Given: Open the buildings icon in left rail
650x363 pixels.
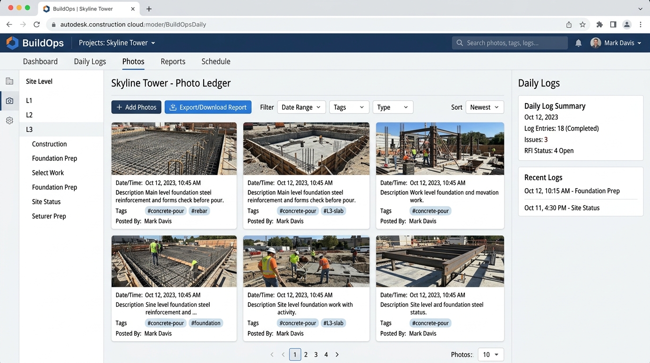Looking at the screenshot, I should coord(9,81).
